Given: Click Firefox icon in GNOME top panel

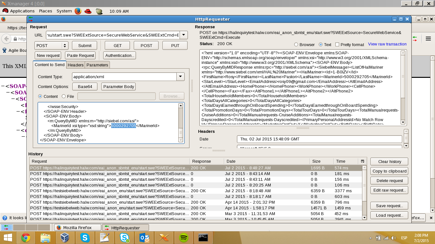Looking at the screenshot, I should 78,11.
